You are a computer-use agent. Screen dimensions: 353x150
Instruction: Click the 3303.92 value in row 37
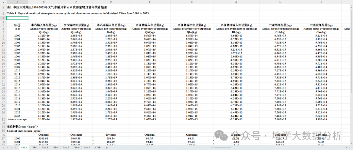point(44,138)
